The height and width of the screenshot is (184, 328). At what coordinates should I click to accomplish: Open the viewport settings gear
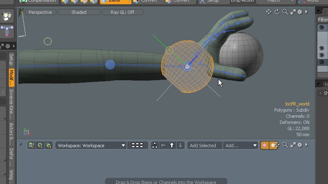[300, 12]
